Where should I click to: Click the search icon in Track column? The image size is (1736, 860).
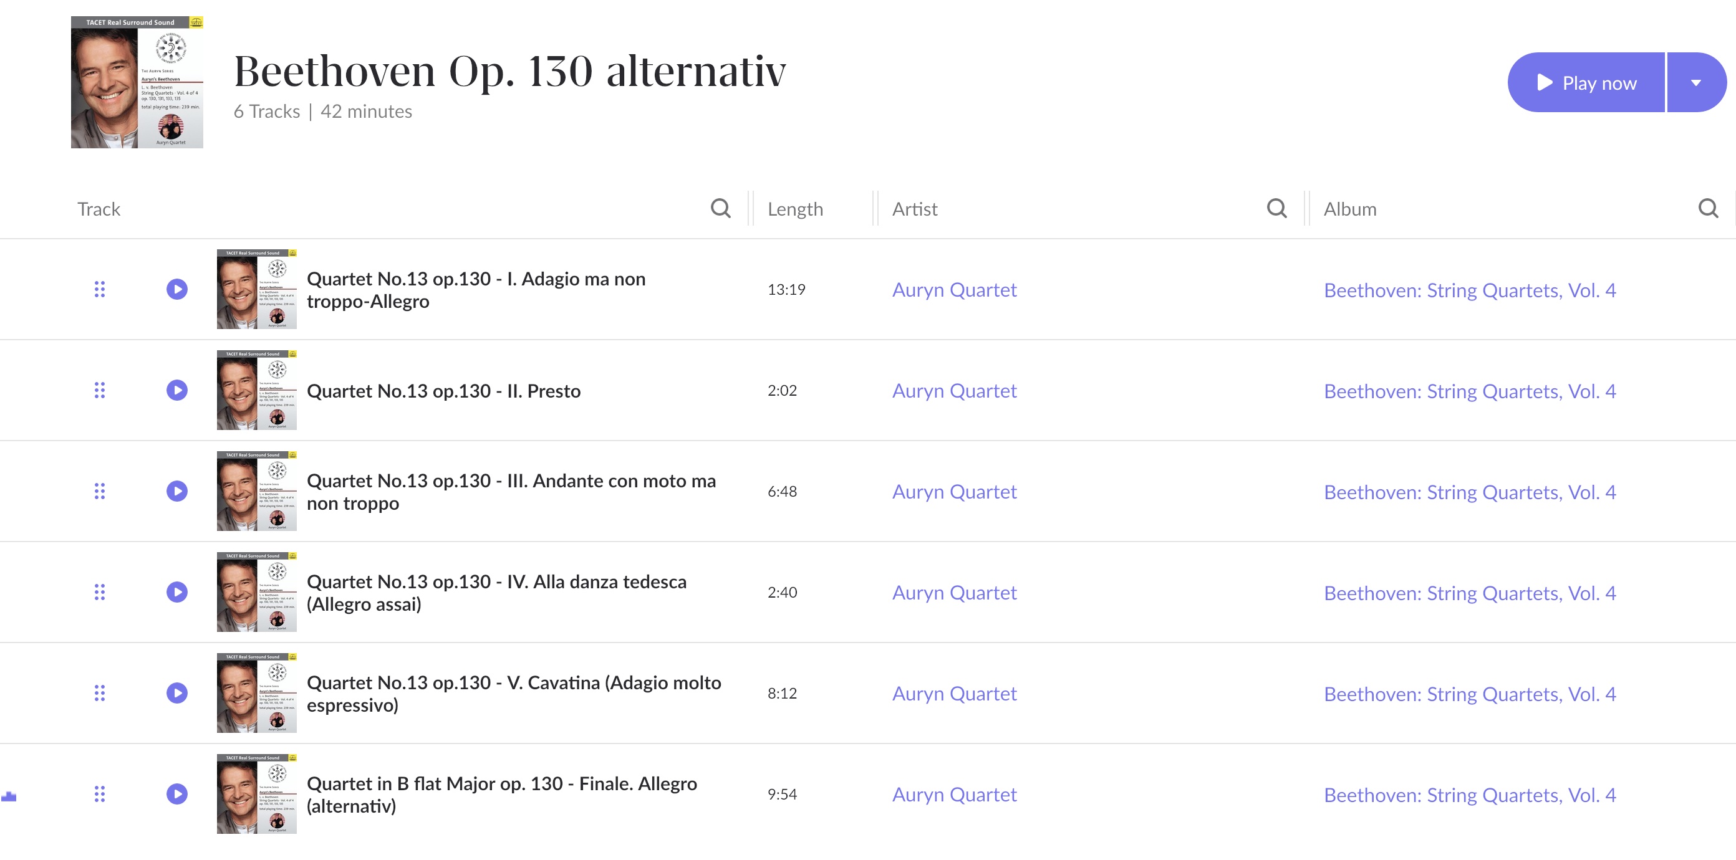tap(720, 209)
